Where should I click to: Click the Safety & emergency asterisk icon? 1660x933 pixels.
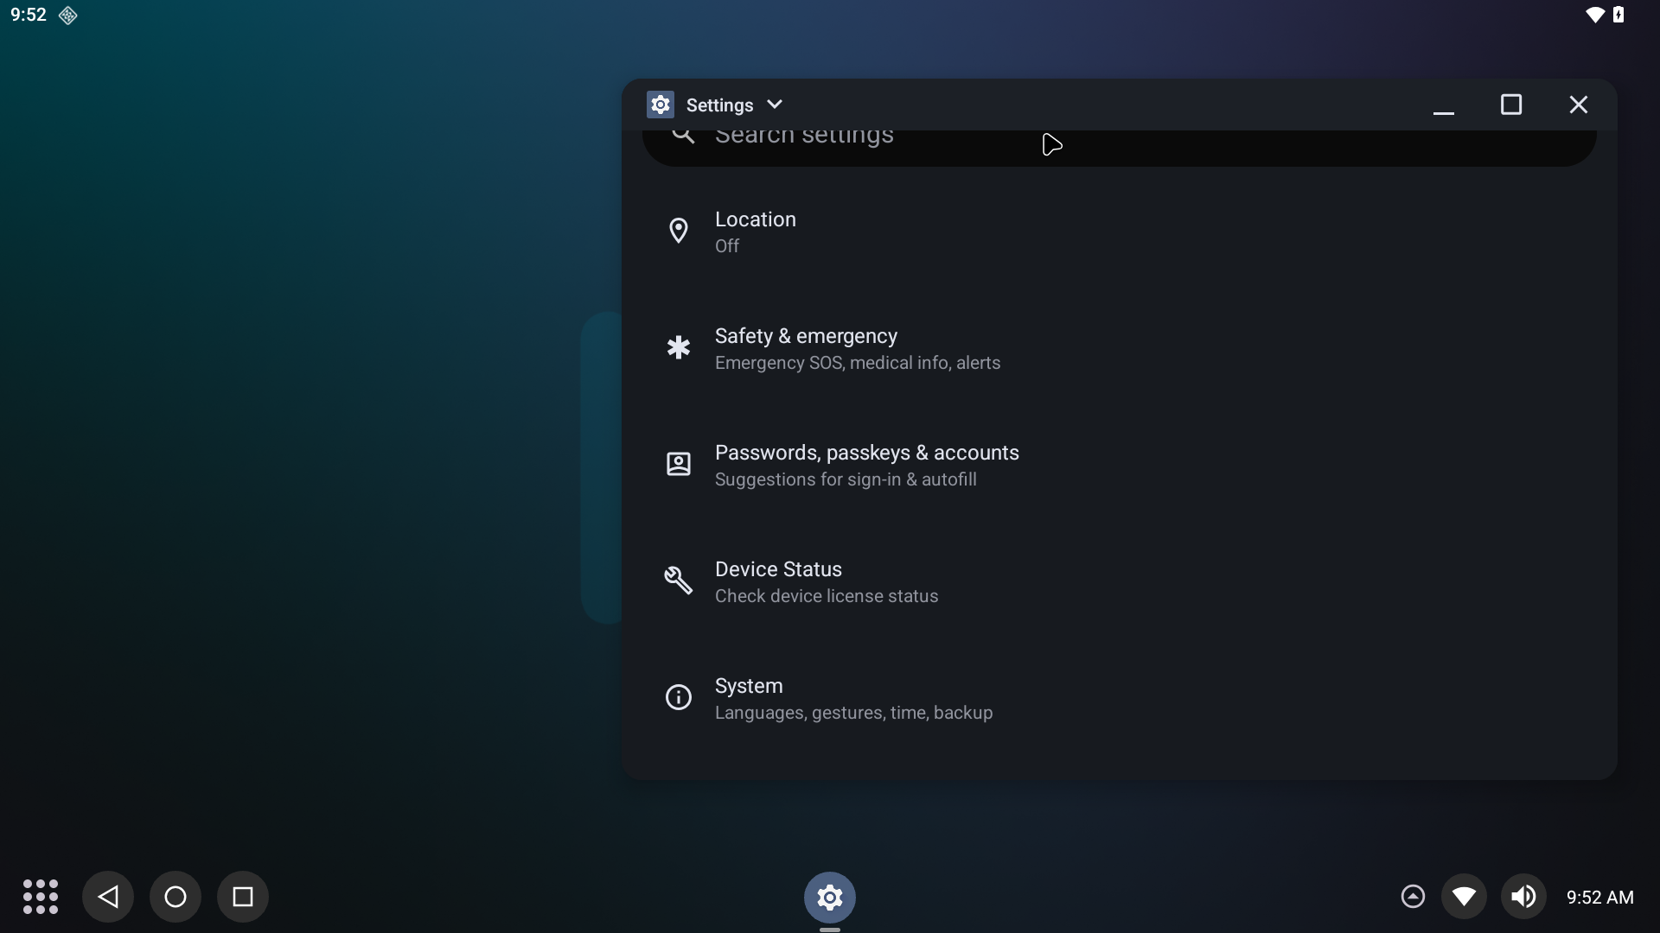click(x=679, y=347)
